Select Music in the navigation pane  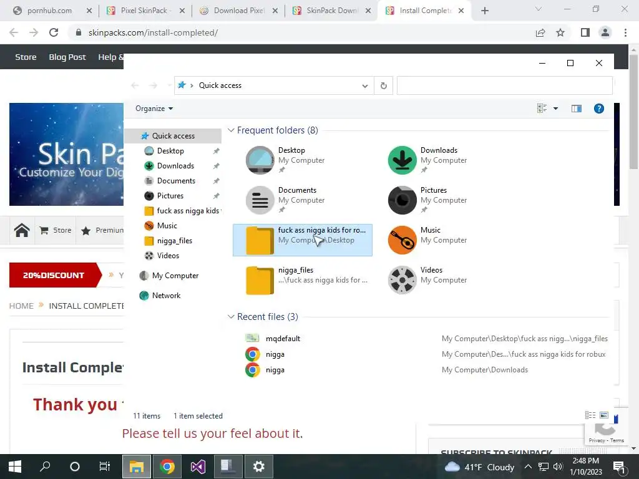pyautogui.click(x=167, y=226)
